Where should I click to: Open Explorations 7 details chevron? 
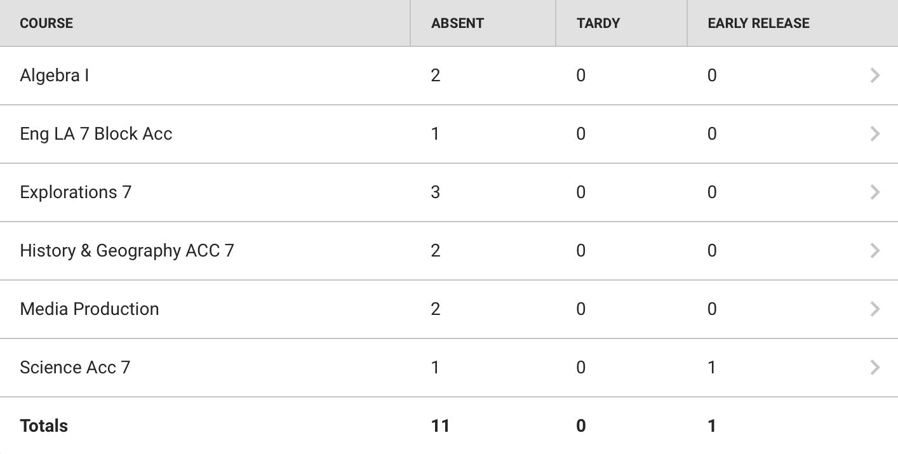[x=875, y=192]
